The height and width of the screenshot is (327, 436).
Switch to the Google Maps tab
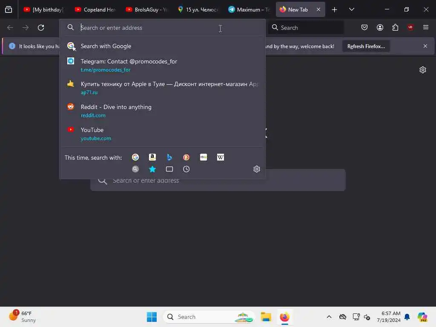point(198,10)
